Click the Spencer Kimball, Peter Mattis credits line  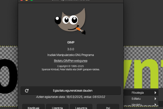pyautogui.click(x=71, y=69)
